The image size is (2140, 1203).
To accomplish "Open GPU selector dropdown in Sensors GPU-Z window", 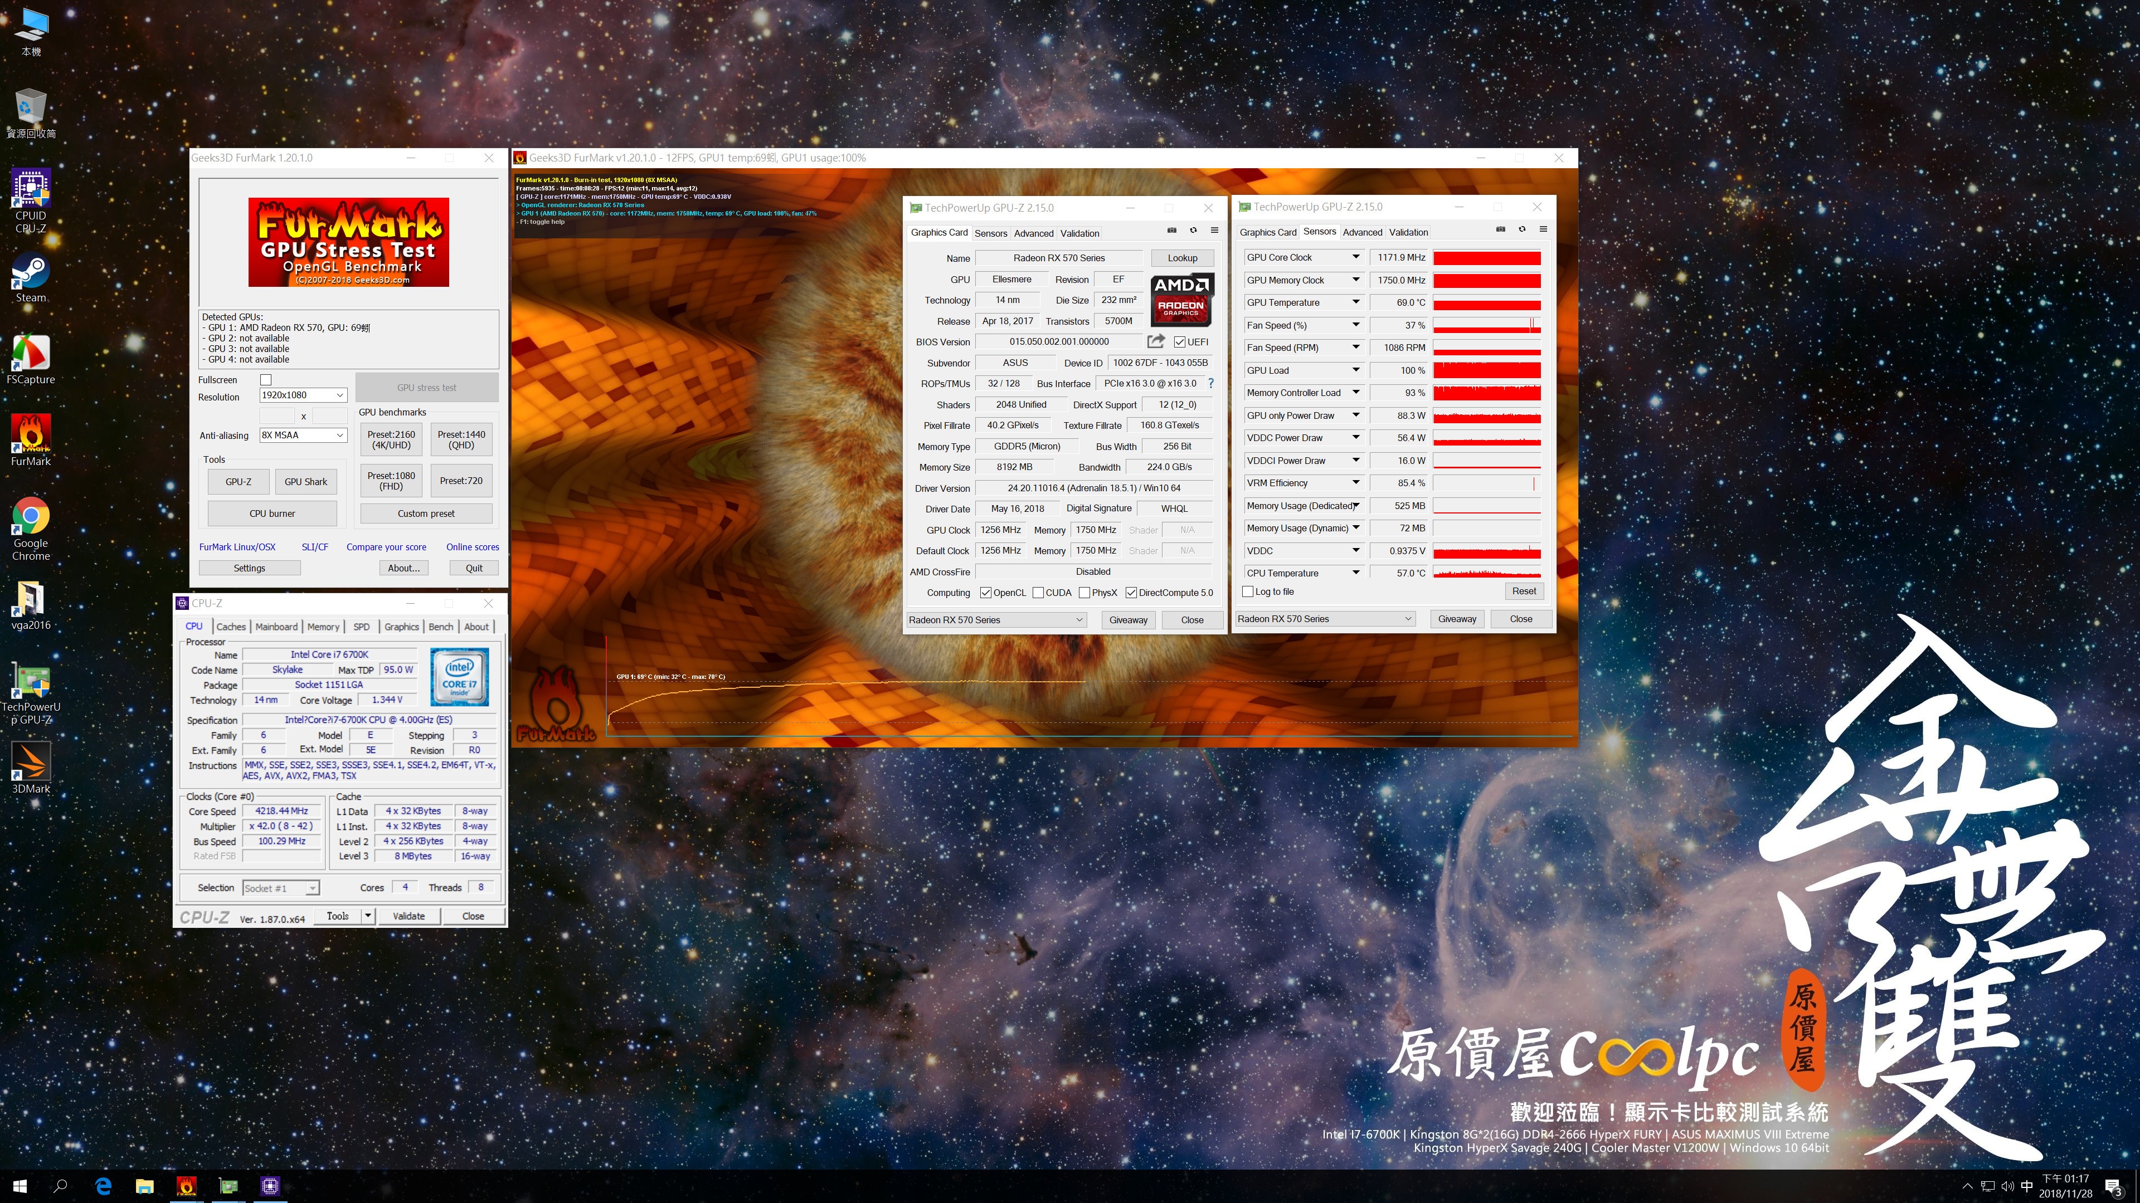I will click(1325, 619).
